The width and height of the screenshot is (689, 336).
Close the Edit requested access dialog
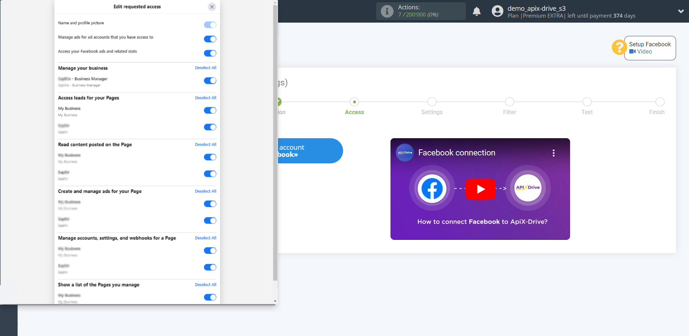coord(212,7)
